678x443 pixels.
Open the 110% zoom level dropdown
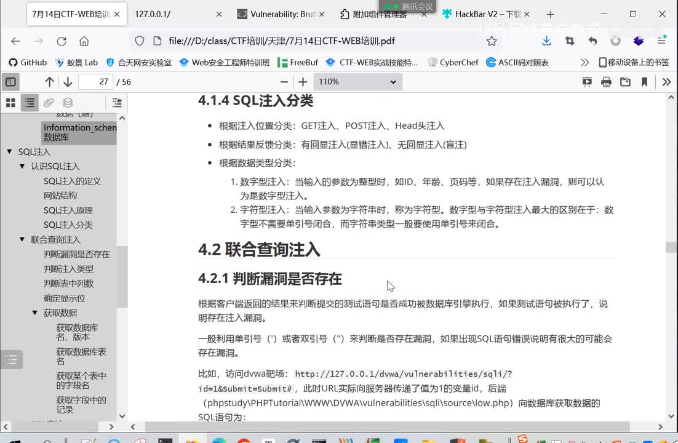pos(357,82)
